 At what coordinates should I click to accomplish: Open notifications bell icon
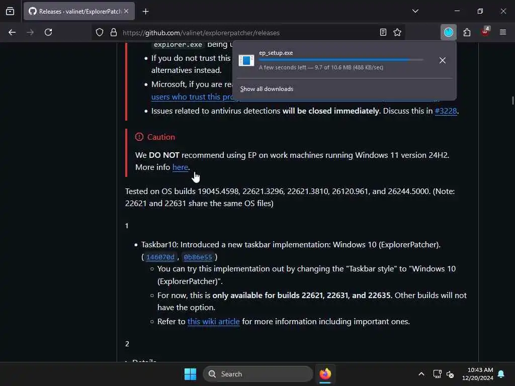501,374
